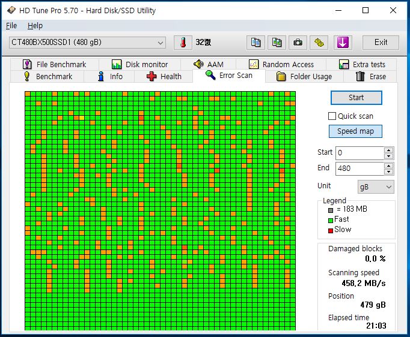
Task: Click the 458.2 MB/s scanning speed value
Action: pos(364,283)
